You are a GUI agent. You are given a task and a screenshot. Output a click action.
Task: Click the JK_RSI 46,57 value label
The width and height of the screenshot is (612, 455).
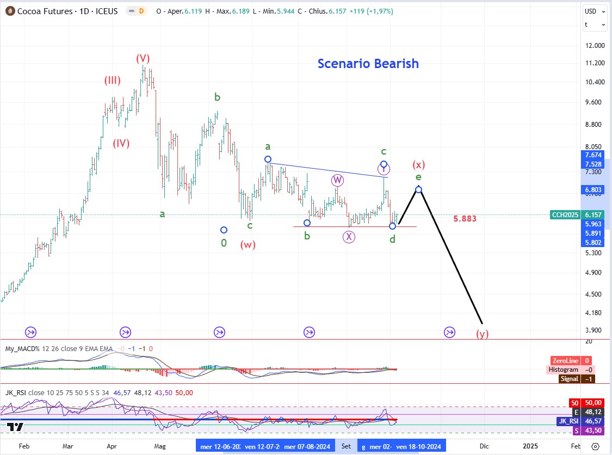[x=579, y=421]
